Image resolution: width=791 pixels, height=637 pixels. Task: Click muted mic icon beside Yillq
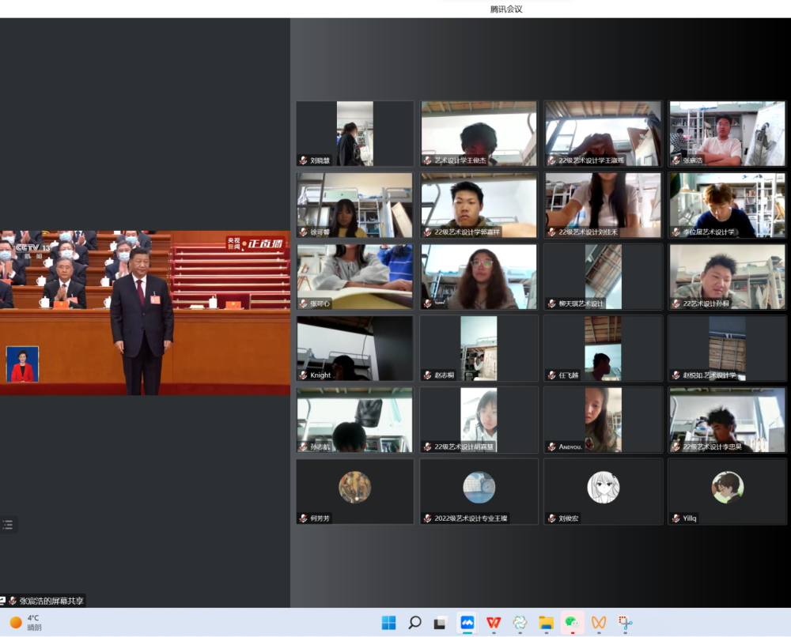click(x=676, y=518)
